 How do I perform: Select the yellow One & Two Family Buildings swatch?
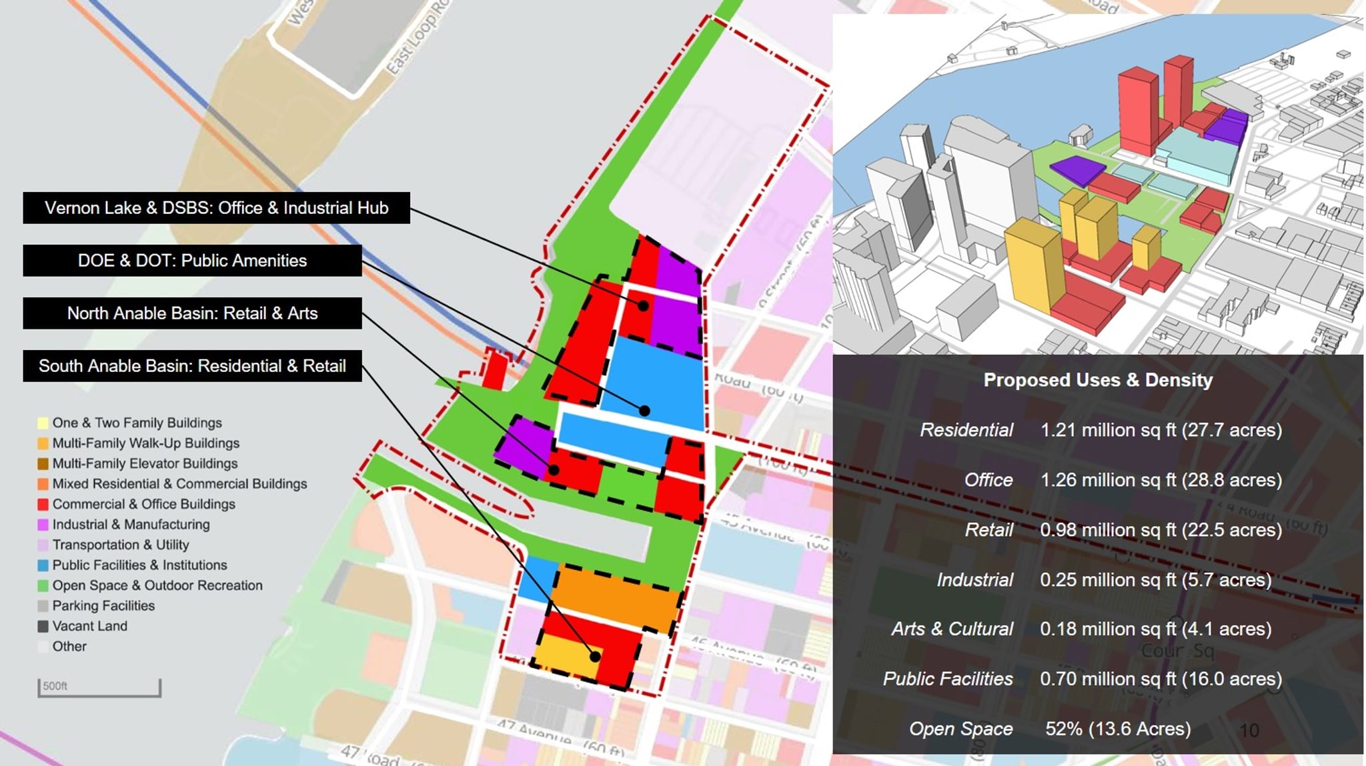coord(43,423)
